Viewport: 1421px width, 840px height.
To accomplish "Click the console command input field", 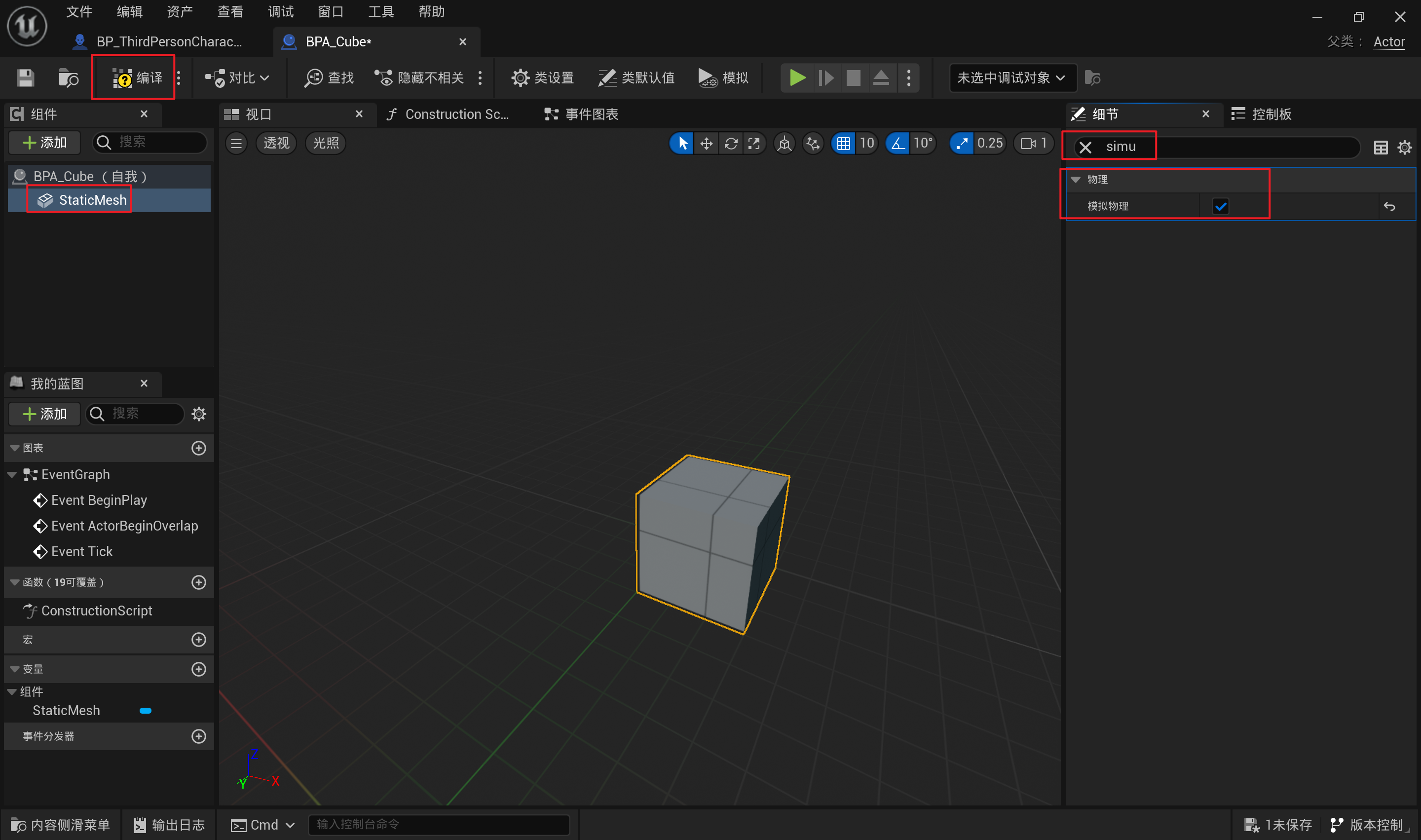I will click(x=438, y=824).
